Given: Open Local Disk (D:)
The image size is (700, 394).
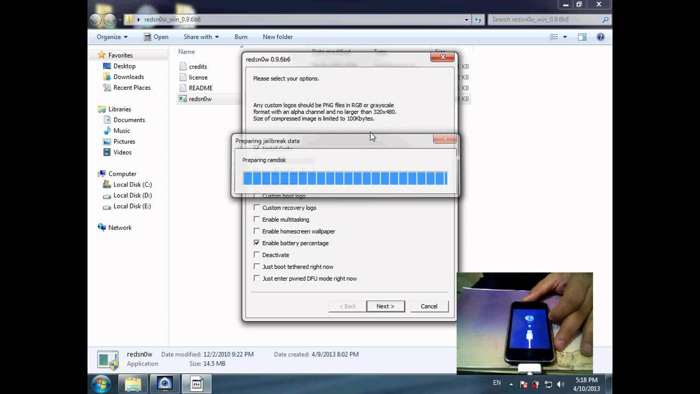Looking at the screenshot, I should 132,195.
